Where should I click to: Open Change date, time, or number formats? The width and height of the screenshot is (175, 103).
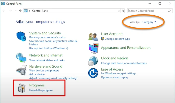(x=124, y=63)
